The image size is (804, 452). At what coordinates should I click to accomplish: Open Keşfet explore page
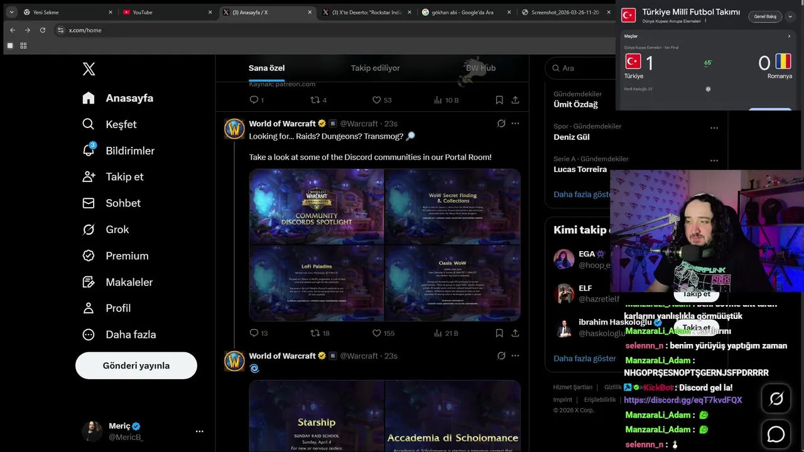(109, 124)
